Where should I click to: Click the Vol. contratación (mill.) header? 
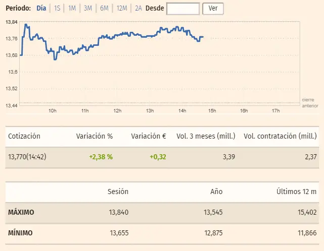[281, 136]
